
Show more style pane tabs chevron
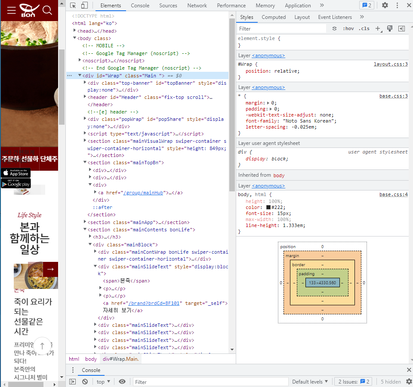click(x=362, y=17)
